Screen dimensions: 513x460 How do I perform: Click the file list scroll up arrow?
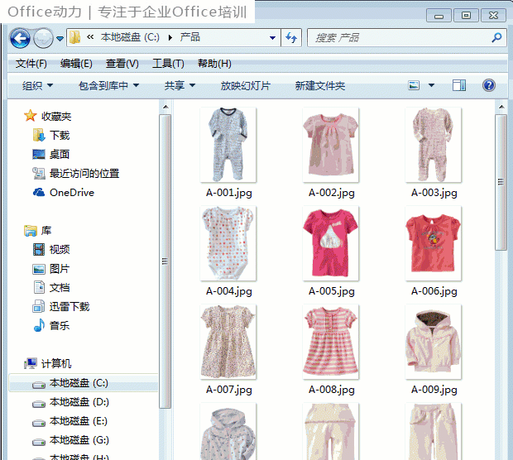tap(501, 107)
